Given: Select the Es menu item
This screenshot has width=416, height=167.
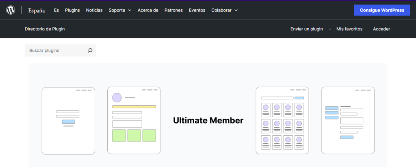Looking at the screenshot, I should click(56, 10).
